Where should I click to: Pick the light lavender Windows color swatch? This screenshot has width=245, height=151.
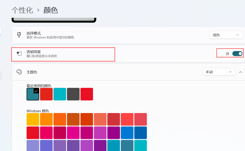click(x=33, y=146)
